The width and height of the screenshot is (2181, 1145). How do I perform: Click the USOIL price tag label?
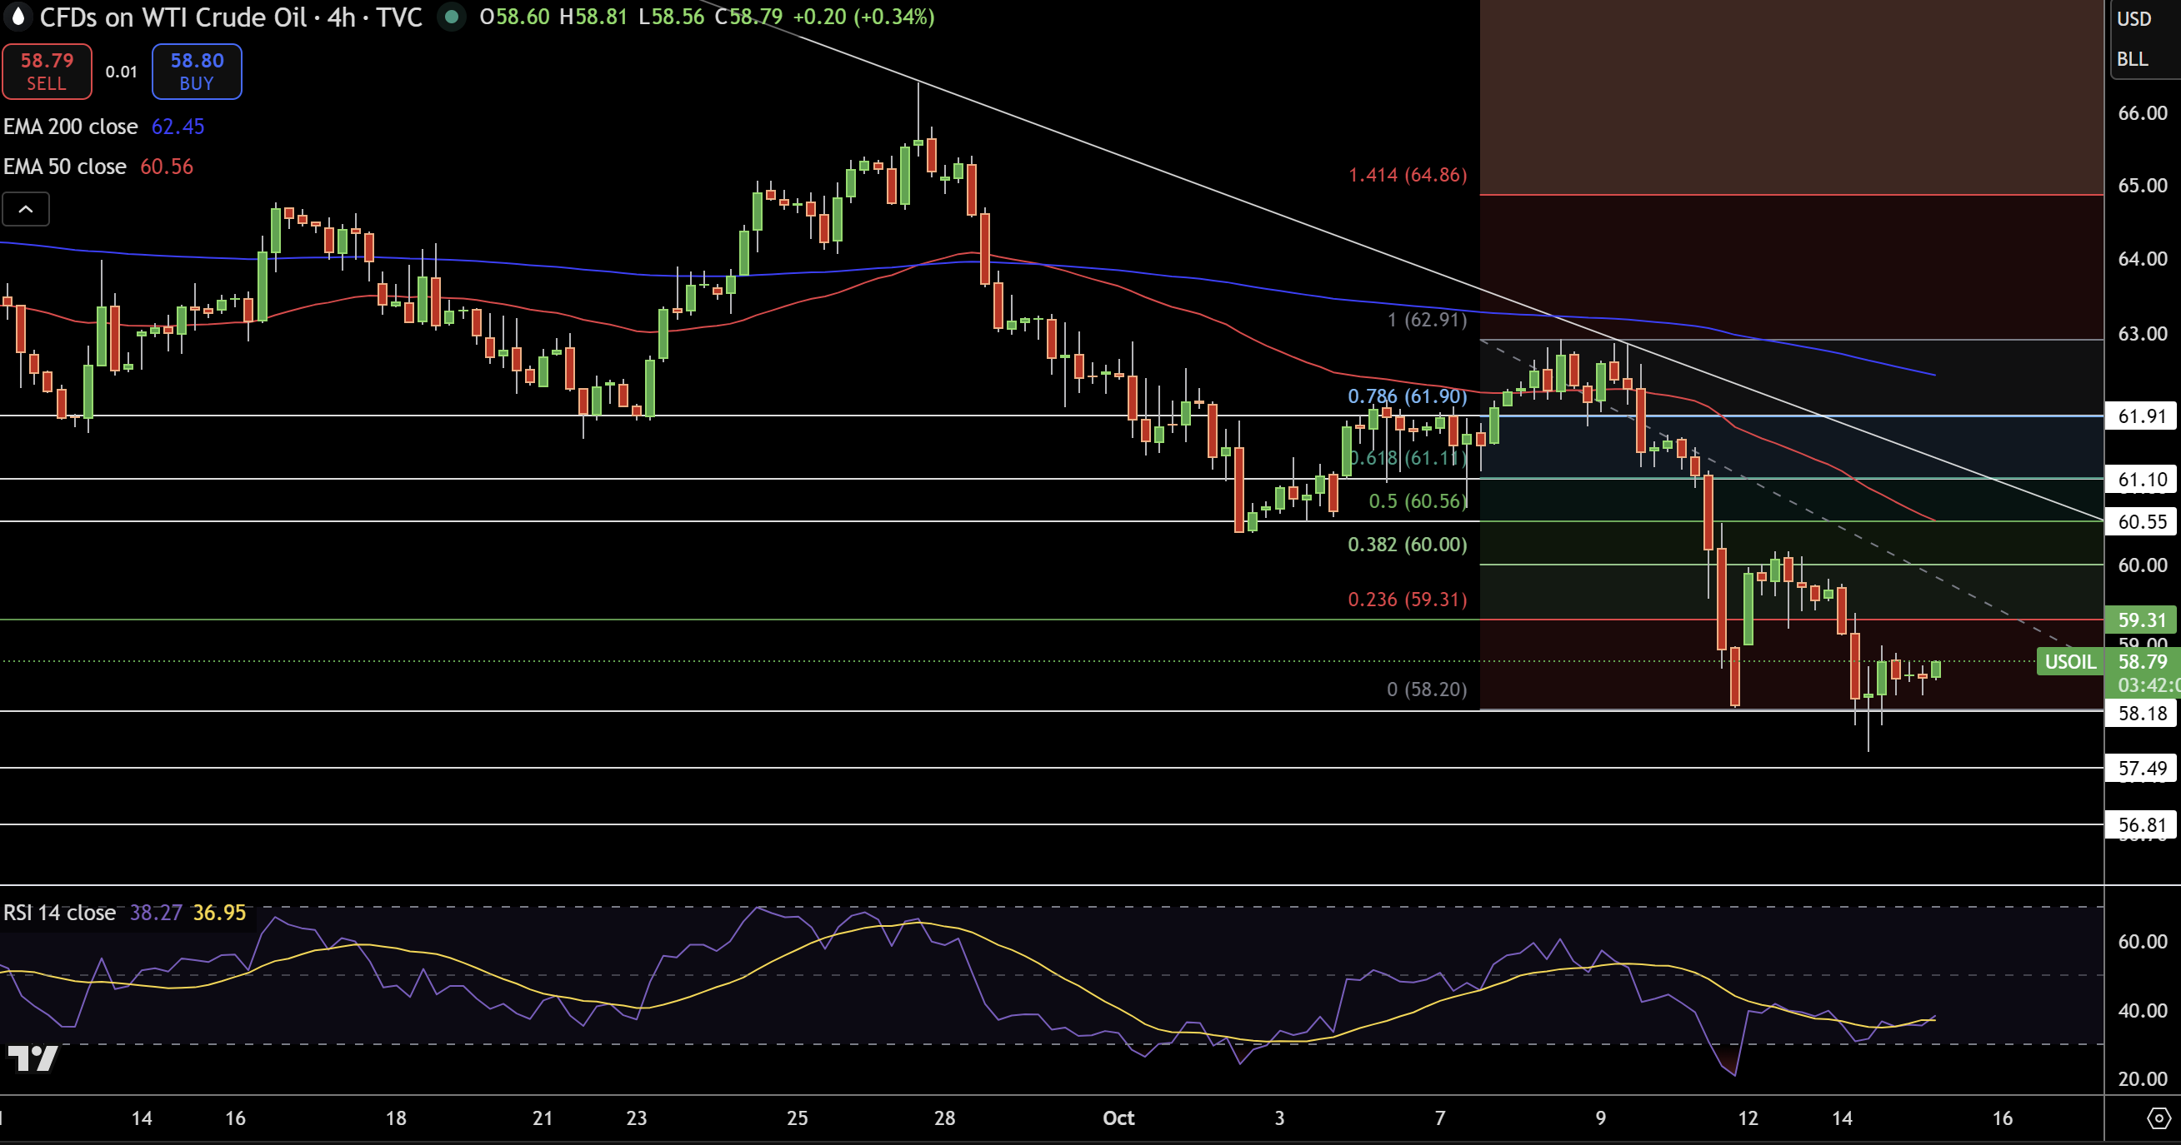pos(2069,662)
